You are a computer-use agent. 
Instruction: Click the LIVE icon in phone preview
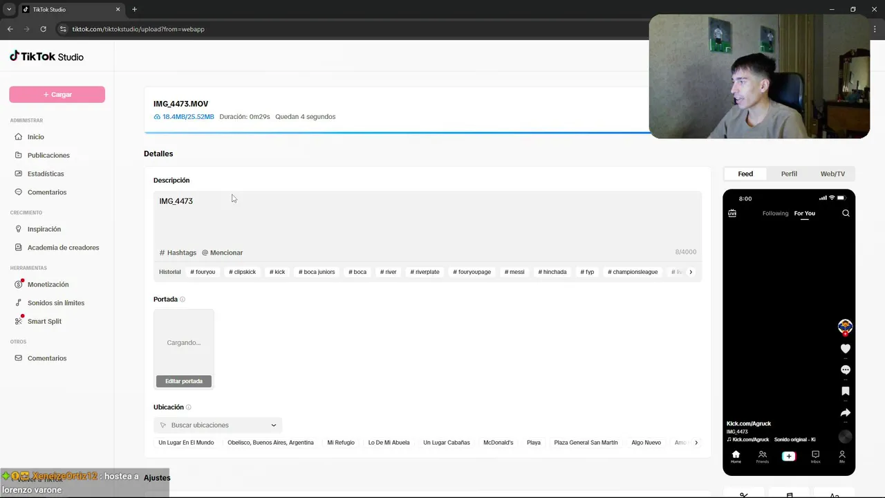(x=732, y=213)
